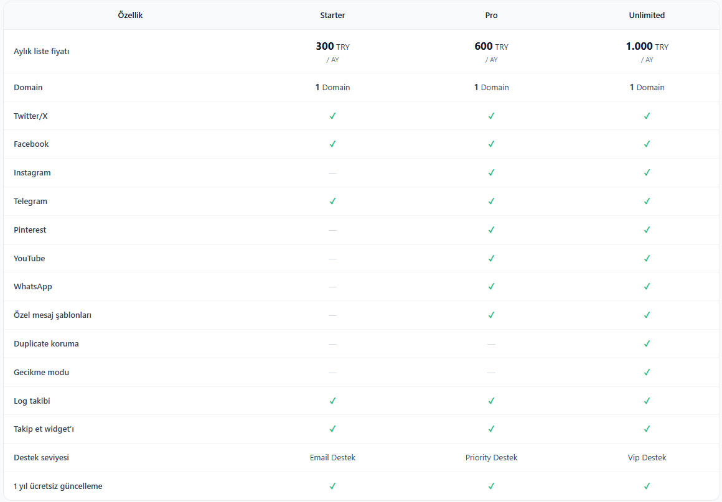Viewport: 722px width, 502px height.
Task: Click 1 yıl ücretsiz güncelleme checkmark under Starter
Action: click(x=332, y=486)
